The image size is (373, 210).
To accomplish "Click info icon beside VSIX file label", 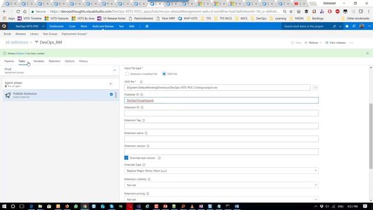I will click(141, 82).
